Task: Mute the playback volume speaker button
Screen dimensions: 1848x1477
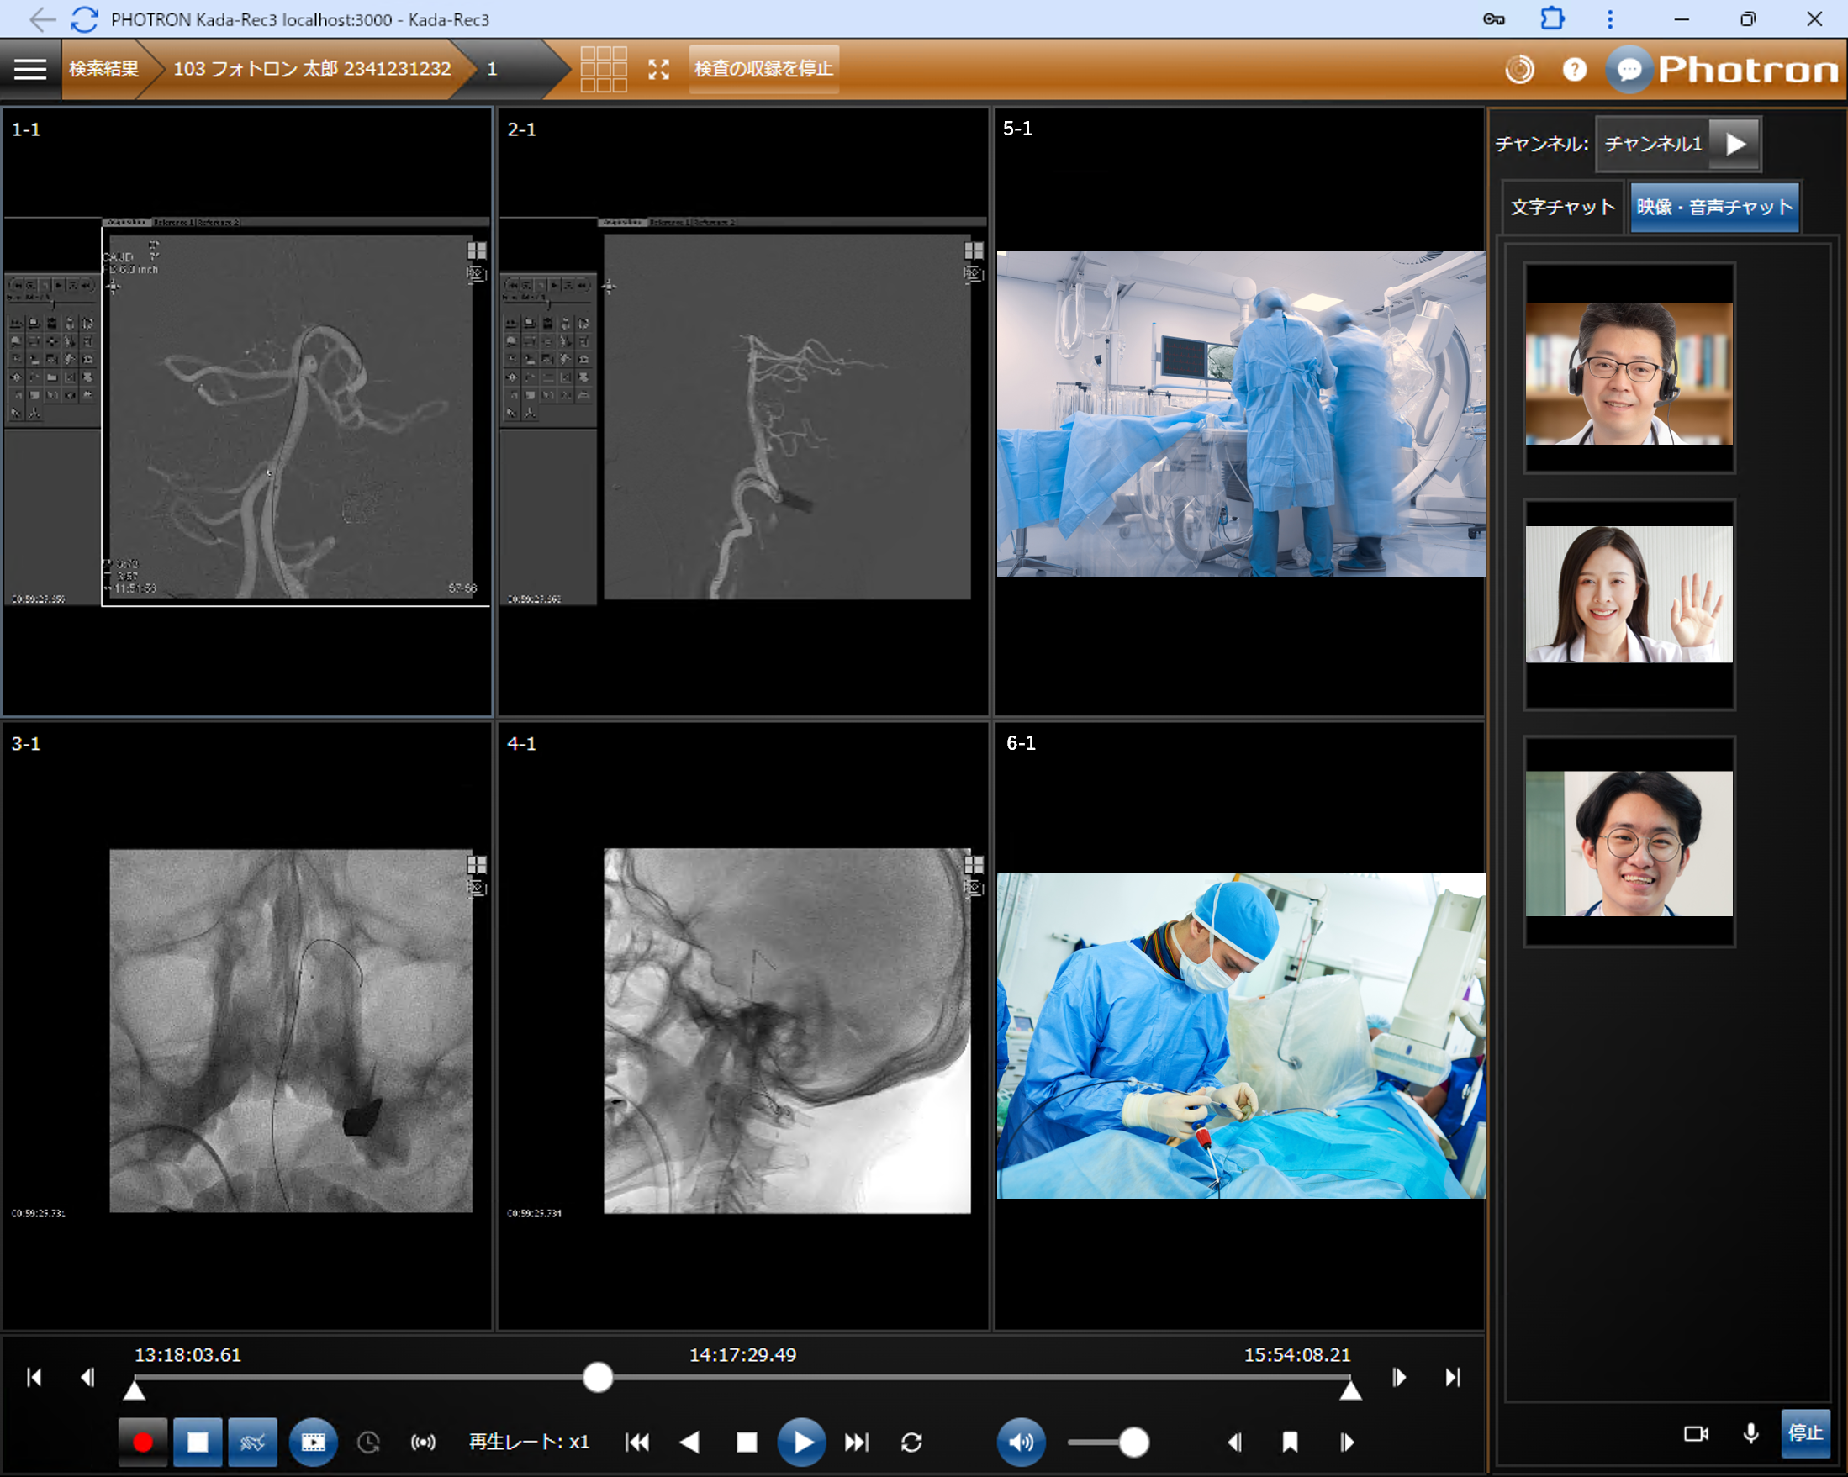Action: (1020, 1442)
